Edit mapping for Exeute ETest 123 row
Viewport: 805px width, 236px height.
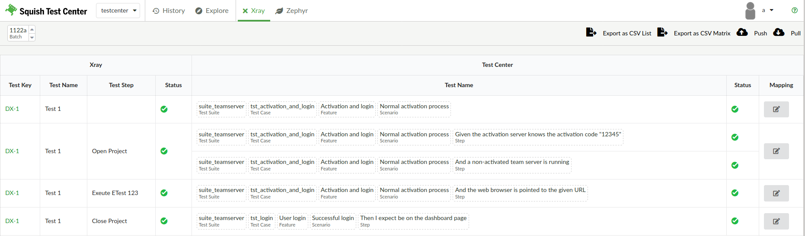pos(776,193)
